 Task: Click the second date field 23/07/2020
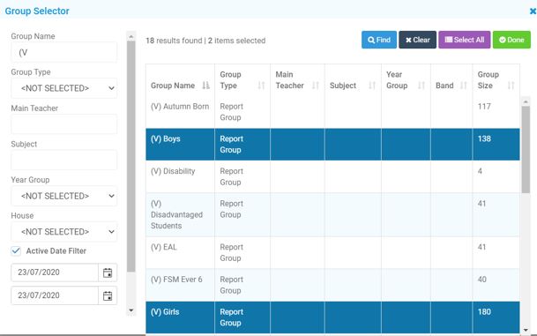click(x=55, y=295)
